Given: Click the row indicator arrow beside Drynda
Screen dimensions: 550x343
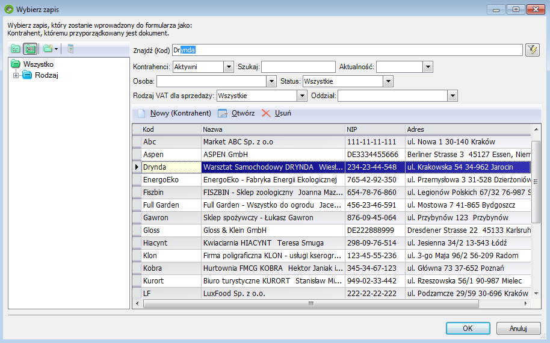Looking at the screenshot, I should [x=137, y=167].
